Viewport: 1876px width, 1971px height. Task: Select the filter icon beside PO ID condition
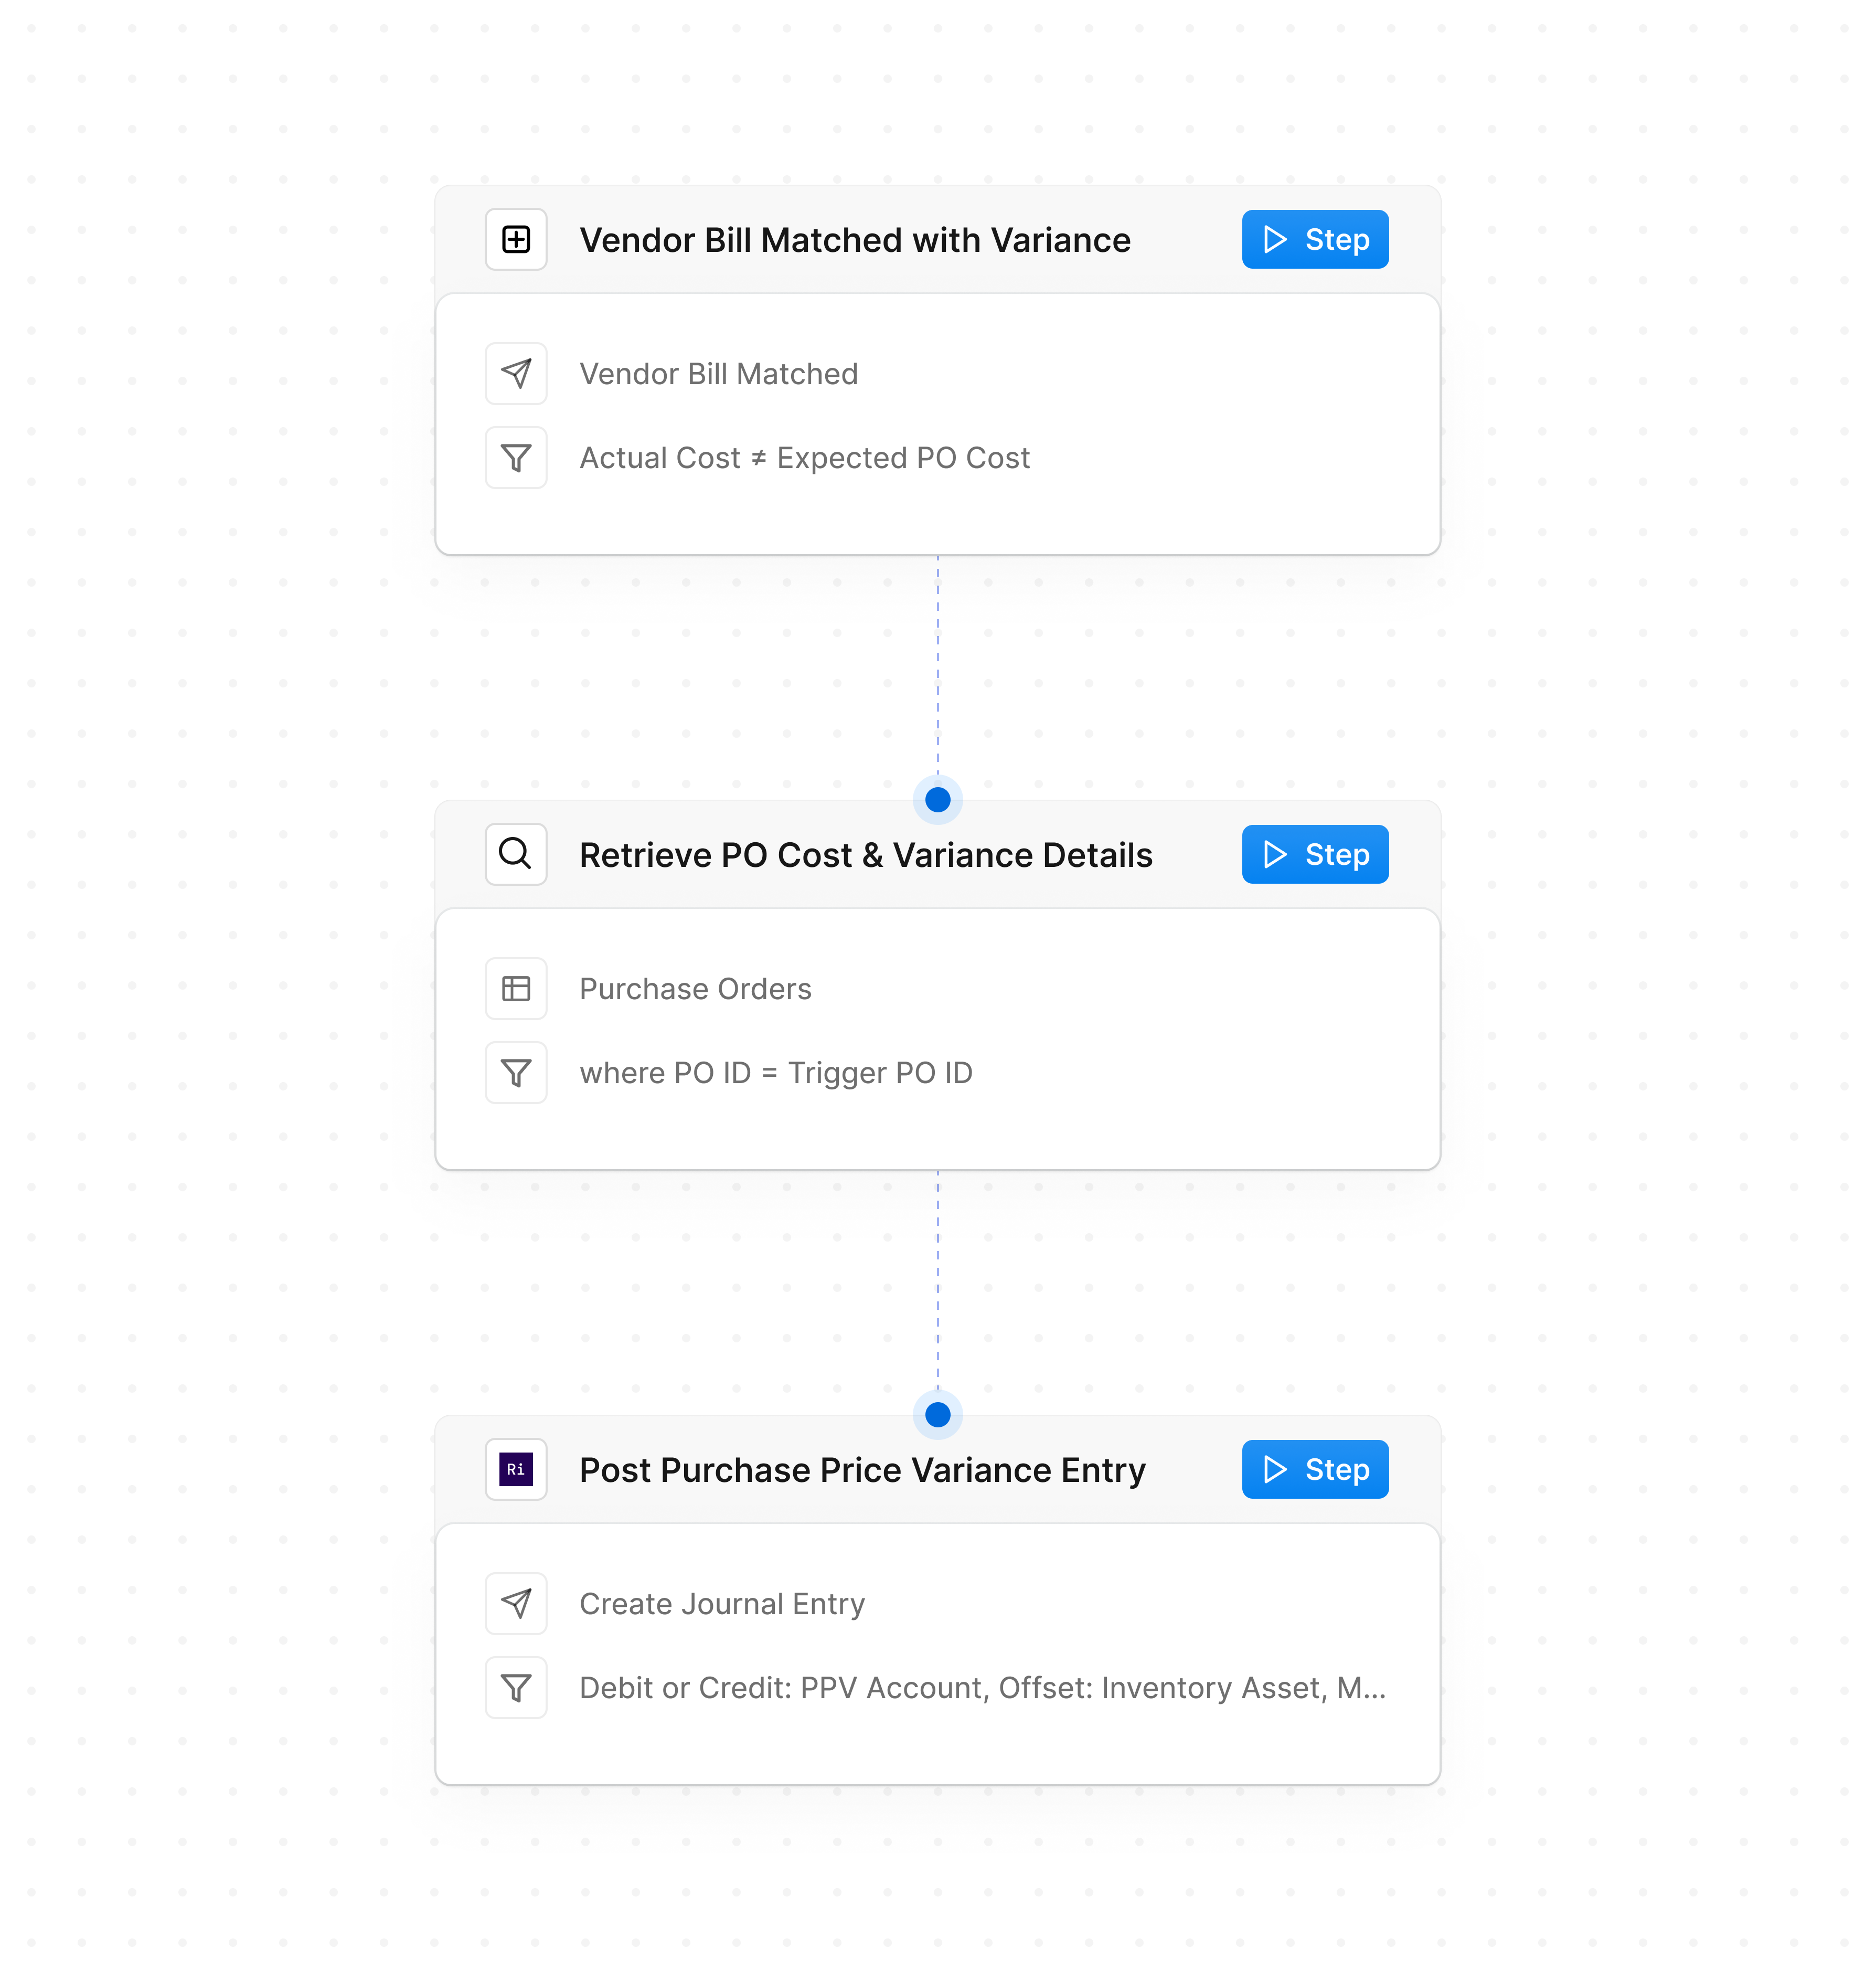tap(516, 1072)
